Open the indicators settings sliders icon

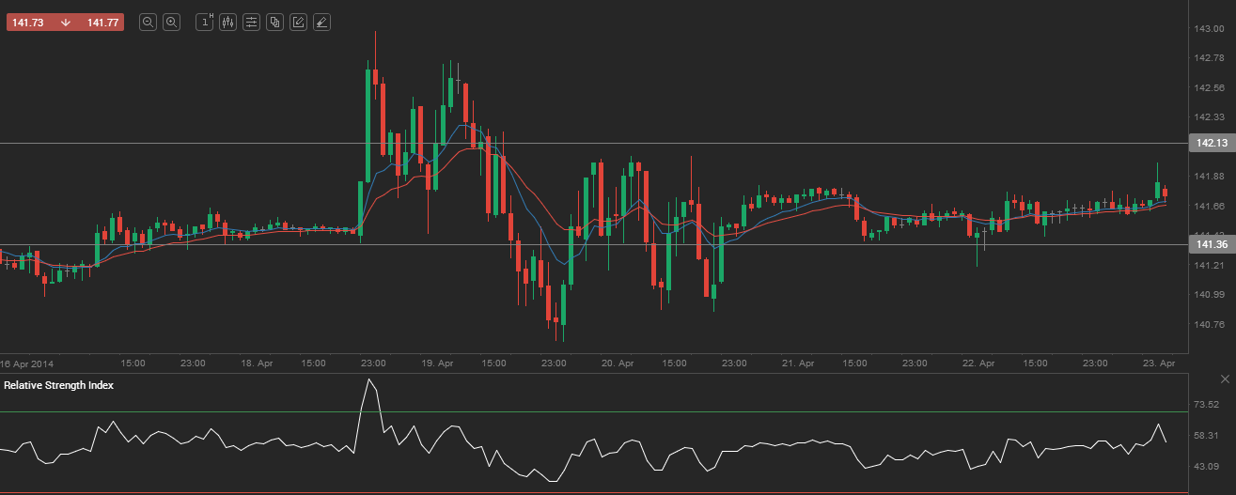coord(251,23)
